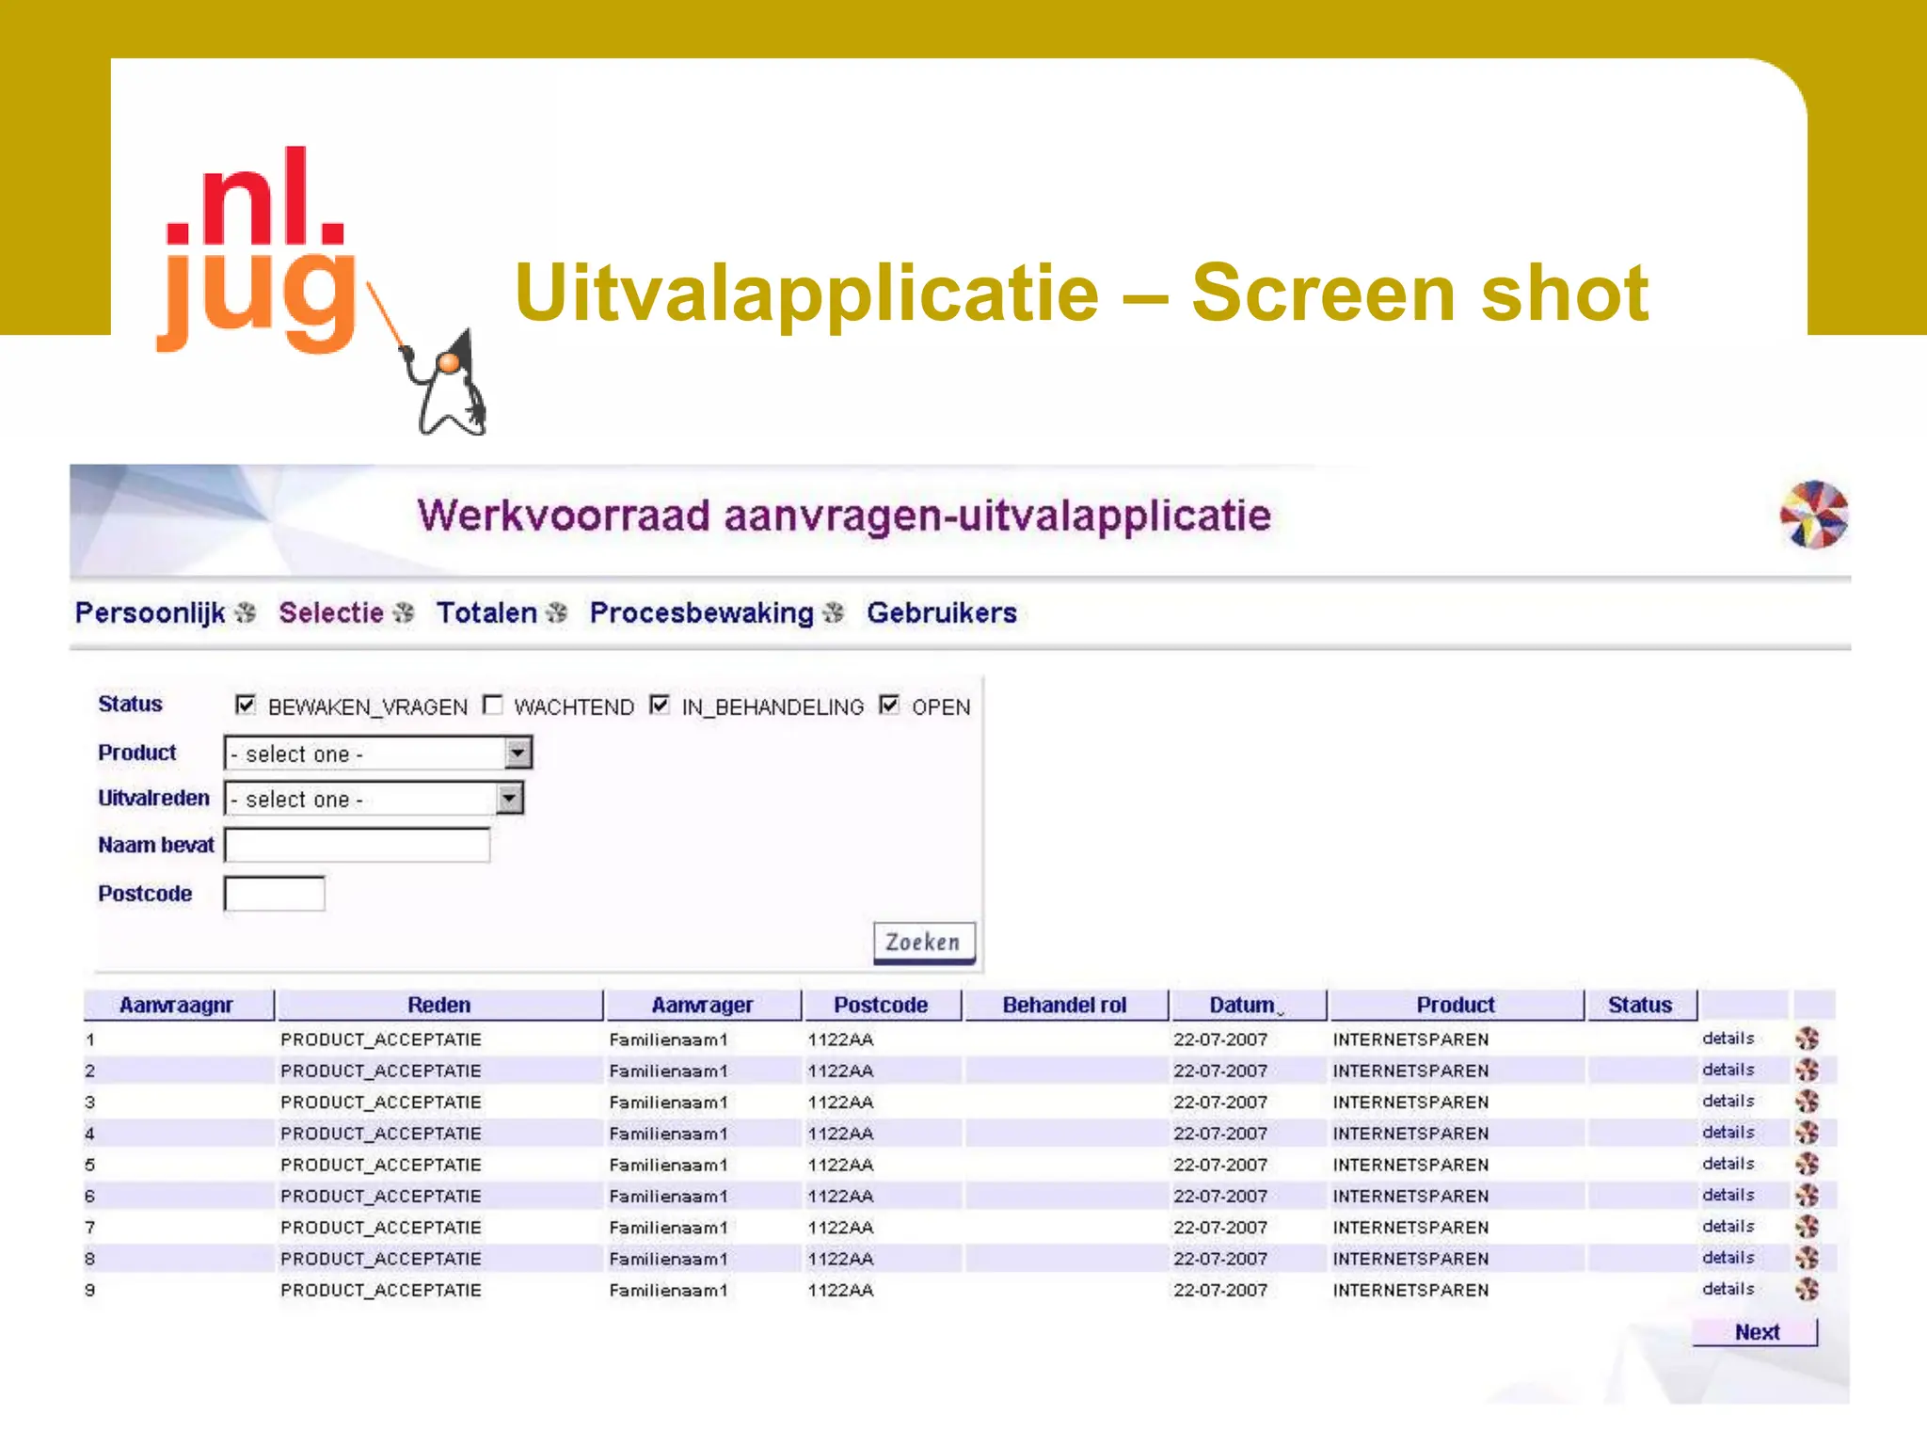Click the nl.jug logo
The width and height of the screenshot is (1927, 1445).
point(257,249)
